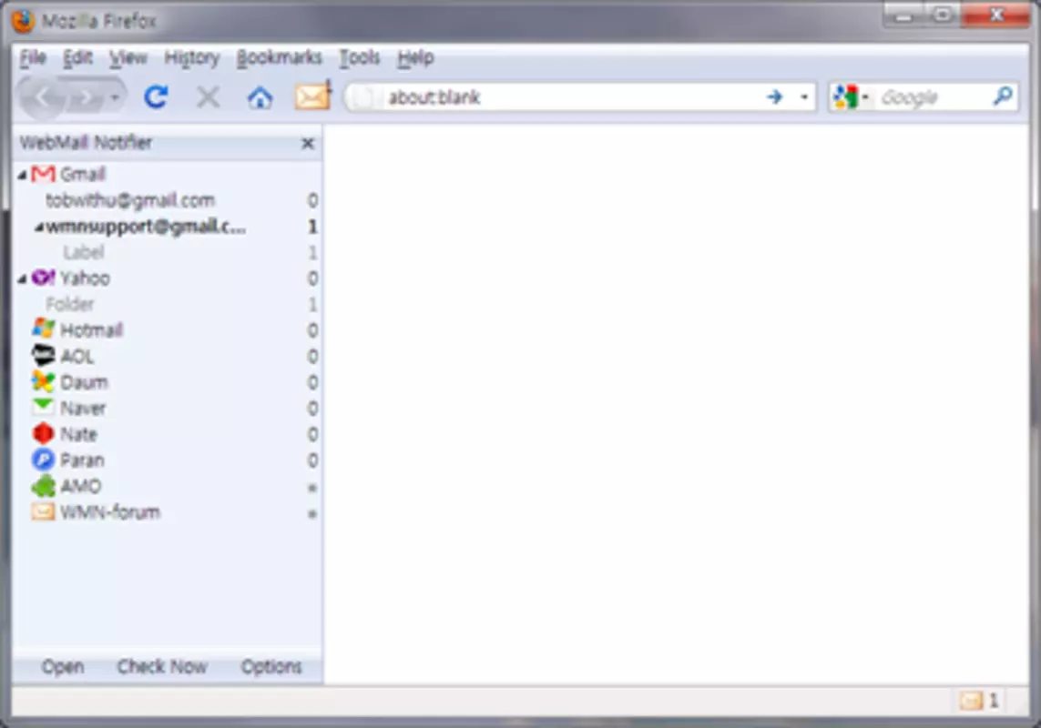Click the Naver green envelope icon
1041x728 pixels.
[43, 407]
